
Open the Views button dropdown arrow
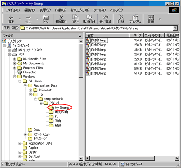[x=160, y=19]
